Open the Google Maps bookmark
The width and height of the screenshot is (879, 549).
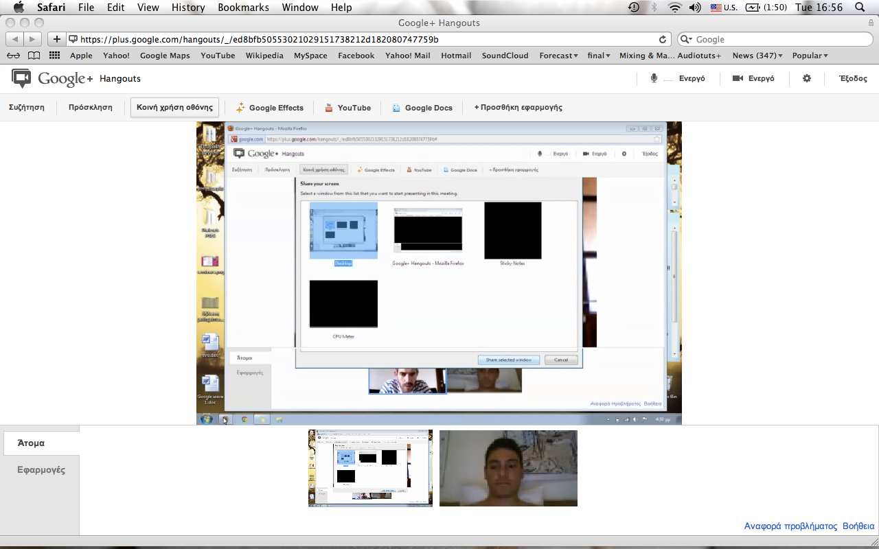165,56
